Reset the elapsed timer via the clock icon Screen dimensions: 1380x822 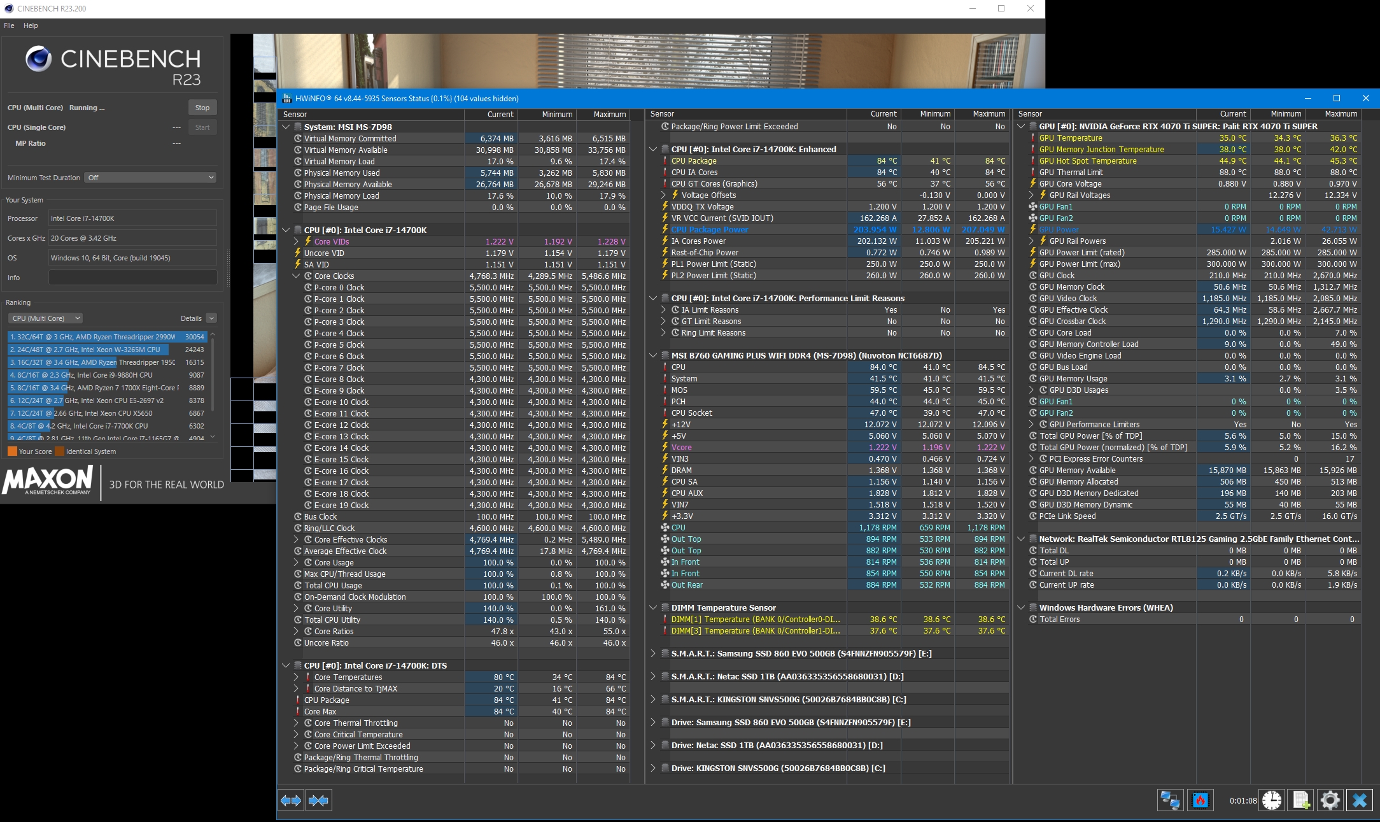[1272, 800]
